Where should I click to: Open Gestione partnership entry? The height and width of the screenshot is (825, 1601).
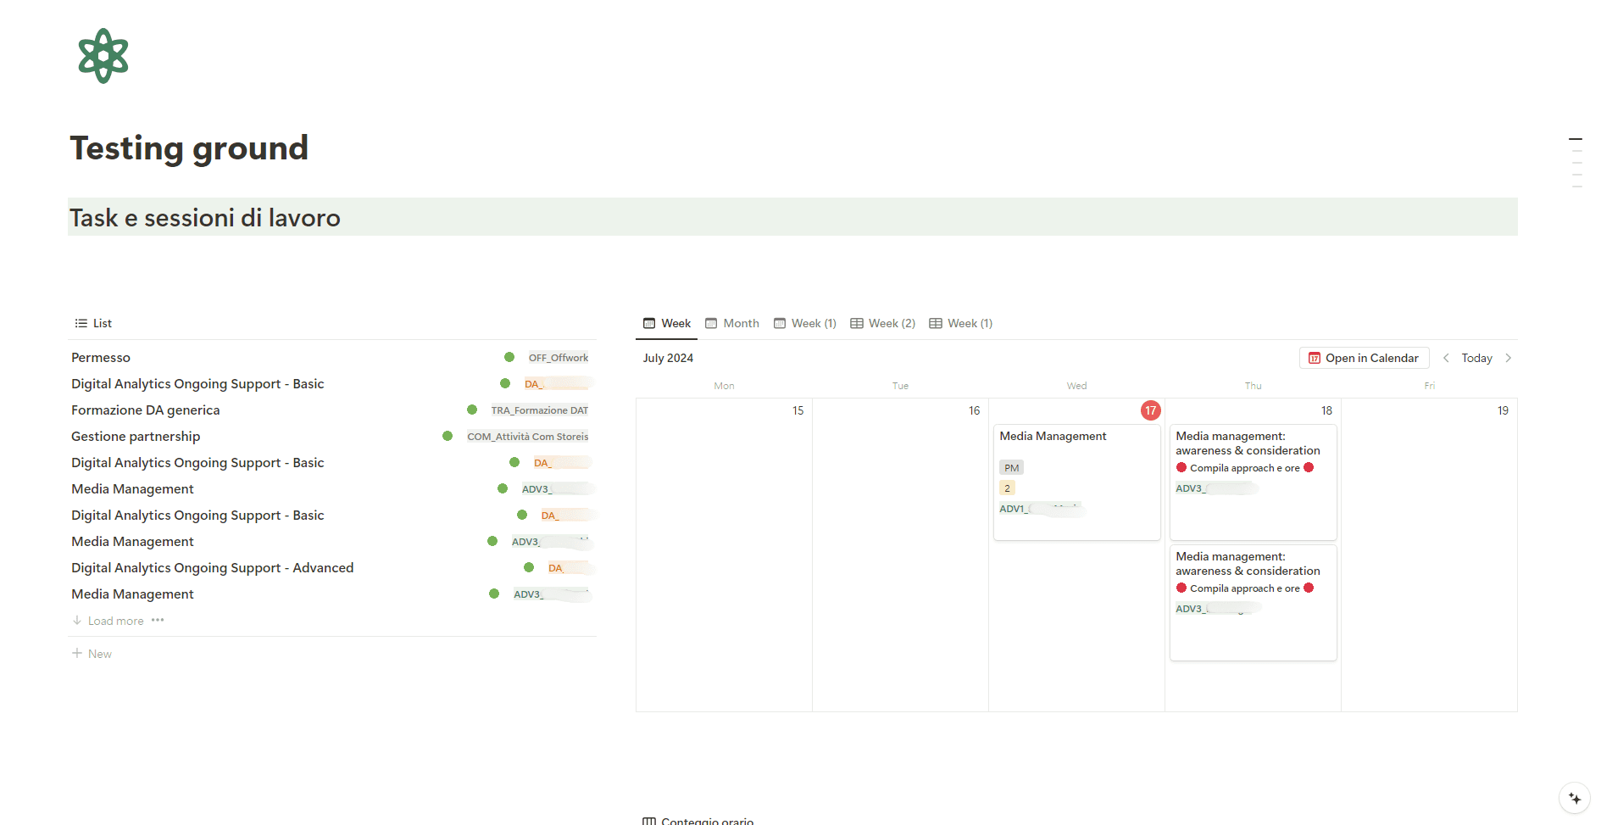point(332,436)
